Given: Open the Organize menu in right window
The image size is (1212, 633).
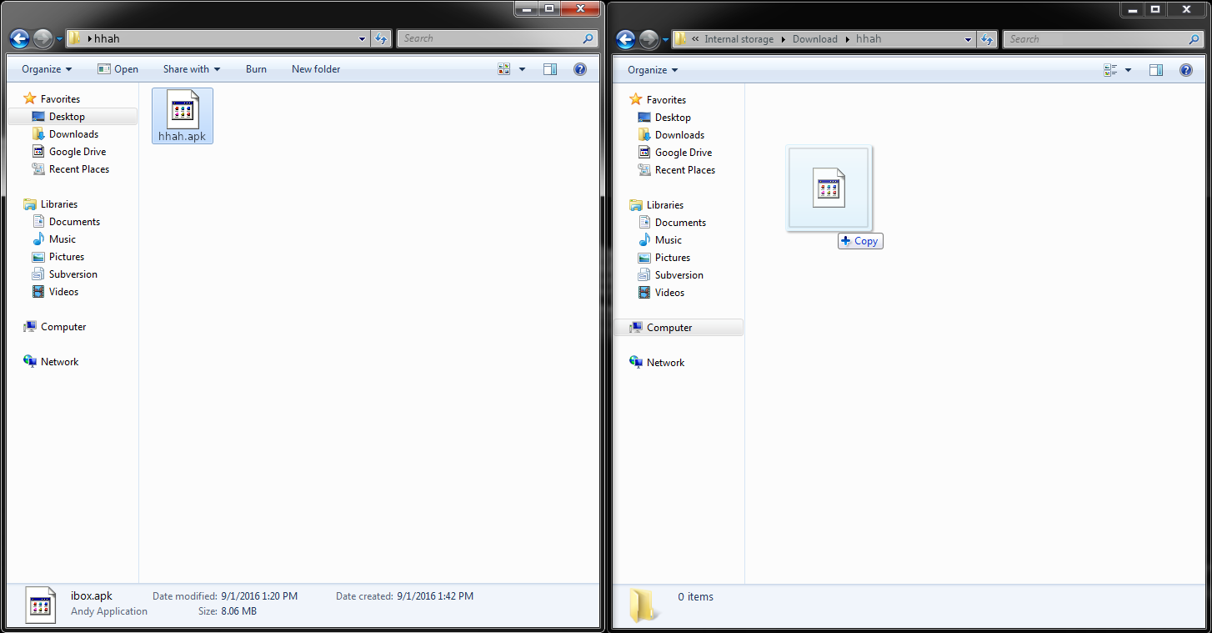Looking at the screenshot, I should (x=653, y=70).
